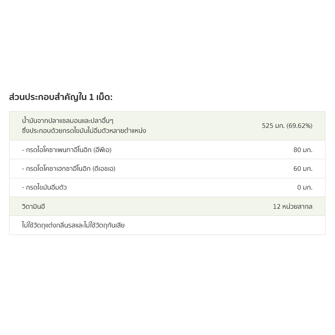Viewport: 335px width, 335px height.
Task: Click the "(69.62%)" percentage value
Action: [x=300, y=126]
